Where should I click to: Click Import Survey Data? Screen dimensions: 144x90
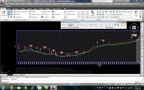coord(21,12)
